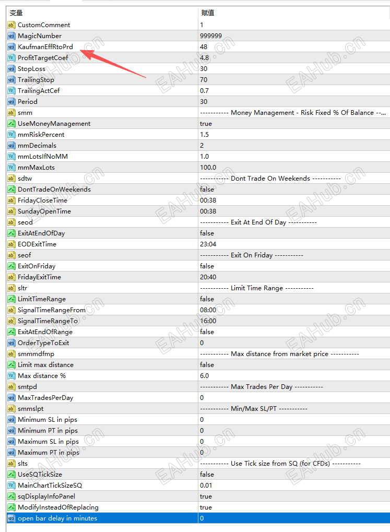Image resolution: width=390 pixels, height=532 pixels.
Task: Click the boolean icon beside UseSQTickSize
Action: 11,475
